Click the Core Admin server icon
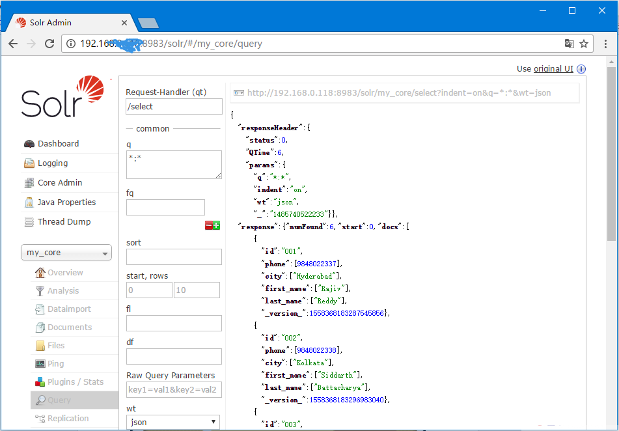Screen dimensions: 619x431 click(29, 183)
